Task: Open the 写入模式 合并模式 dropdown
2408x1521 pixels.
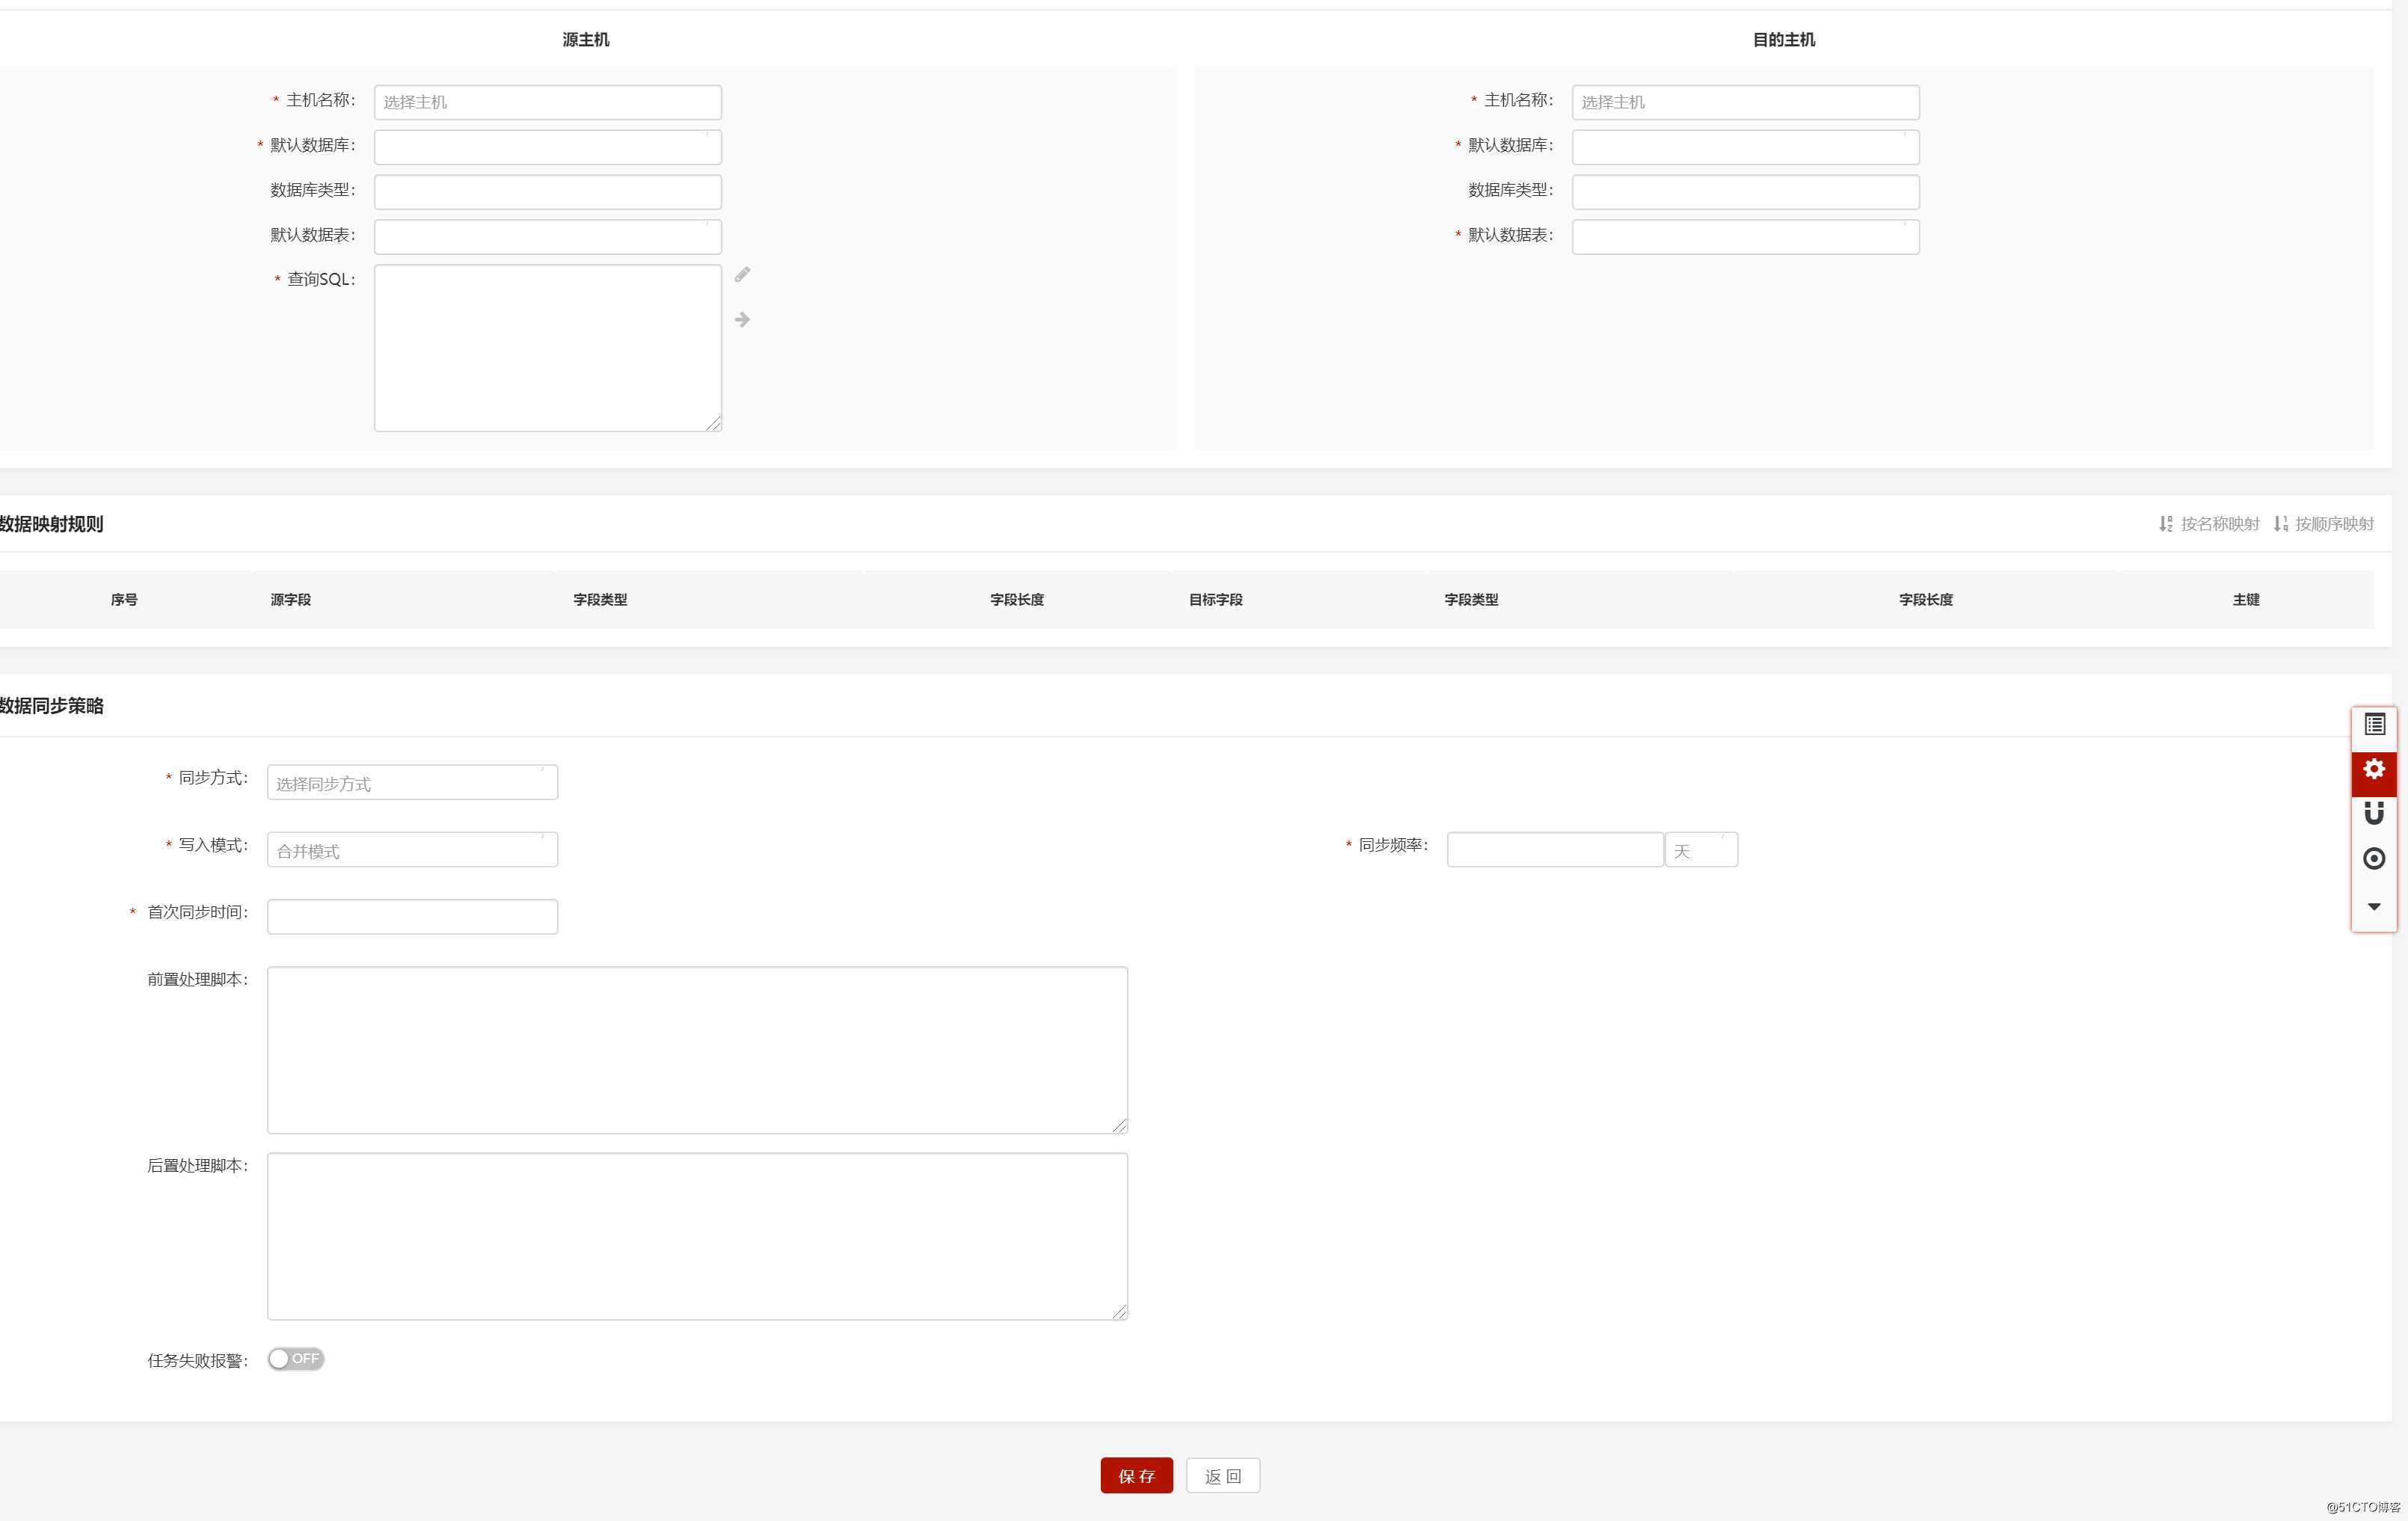Action: [x=412, y=849]
